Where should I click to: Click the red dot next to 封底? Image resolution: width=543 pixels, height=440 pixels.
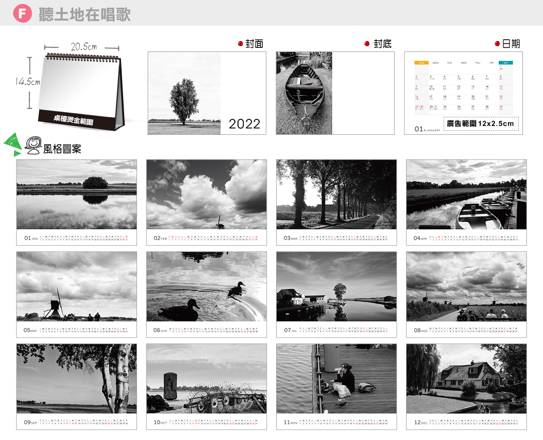coord(367,44)
